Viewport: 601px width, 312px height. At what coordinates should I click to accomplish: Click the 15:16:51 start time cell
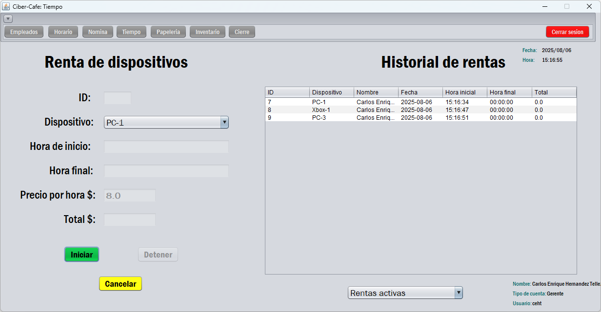[x=465, y=118]
